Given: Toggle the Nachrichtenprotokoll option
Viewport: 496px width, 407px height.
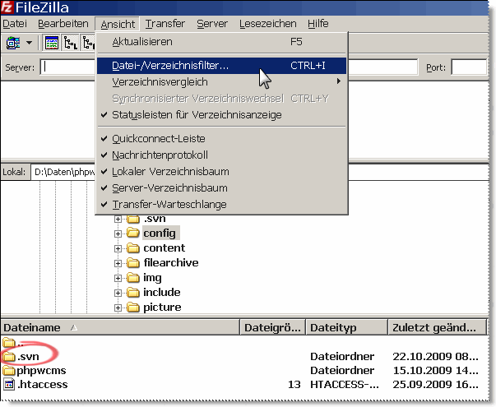Looking at the screenshot, I should pyautogui.click(x=221, y=155).
